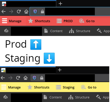Open the Staging environment switcher
This screenshot has height=102, width=110.
coord(65,87)
